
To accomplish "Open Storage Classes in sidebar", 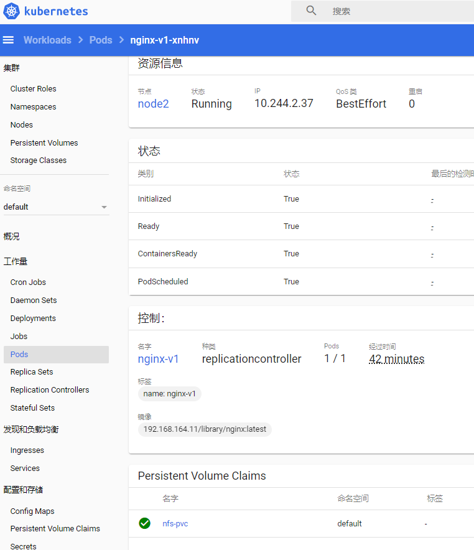I will tap(38, 161).
